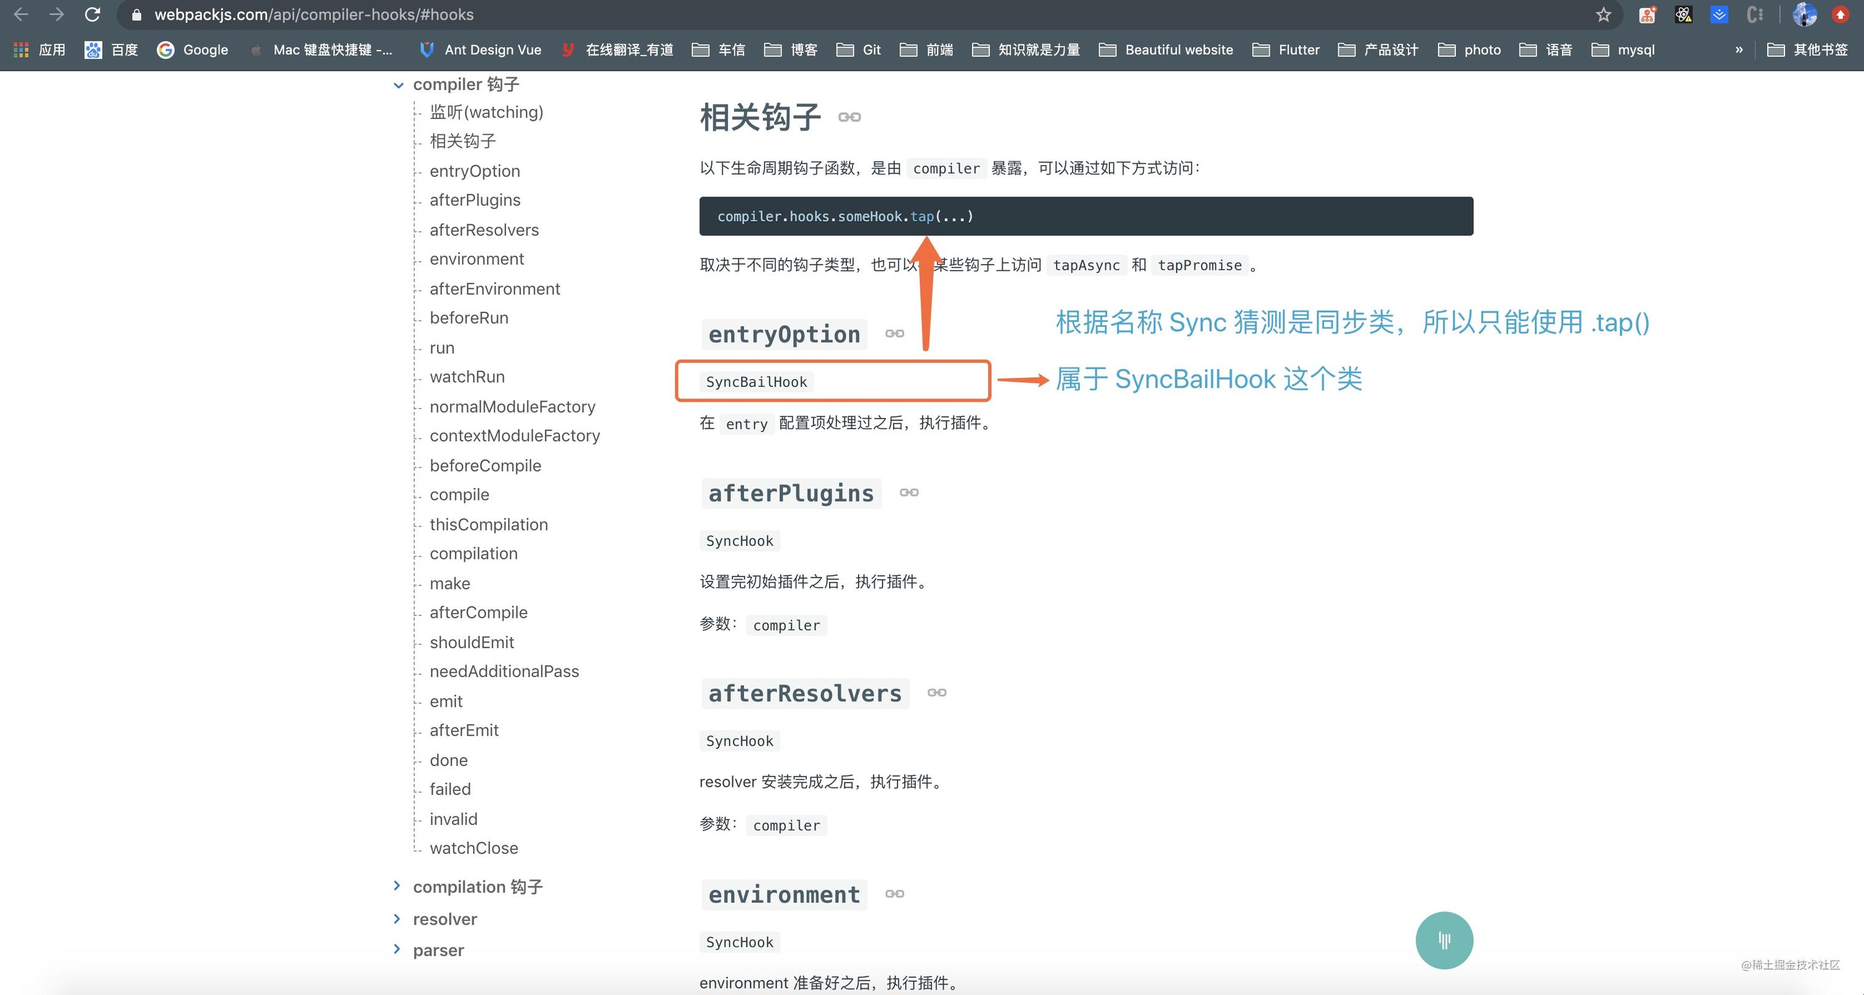This screenshot has width=1864, height=995.
Task: Jump to afterResolvers in sidebar
Action: [x=484, y=230]
